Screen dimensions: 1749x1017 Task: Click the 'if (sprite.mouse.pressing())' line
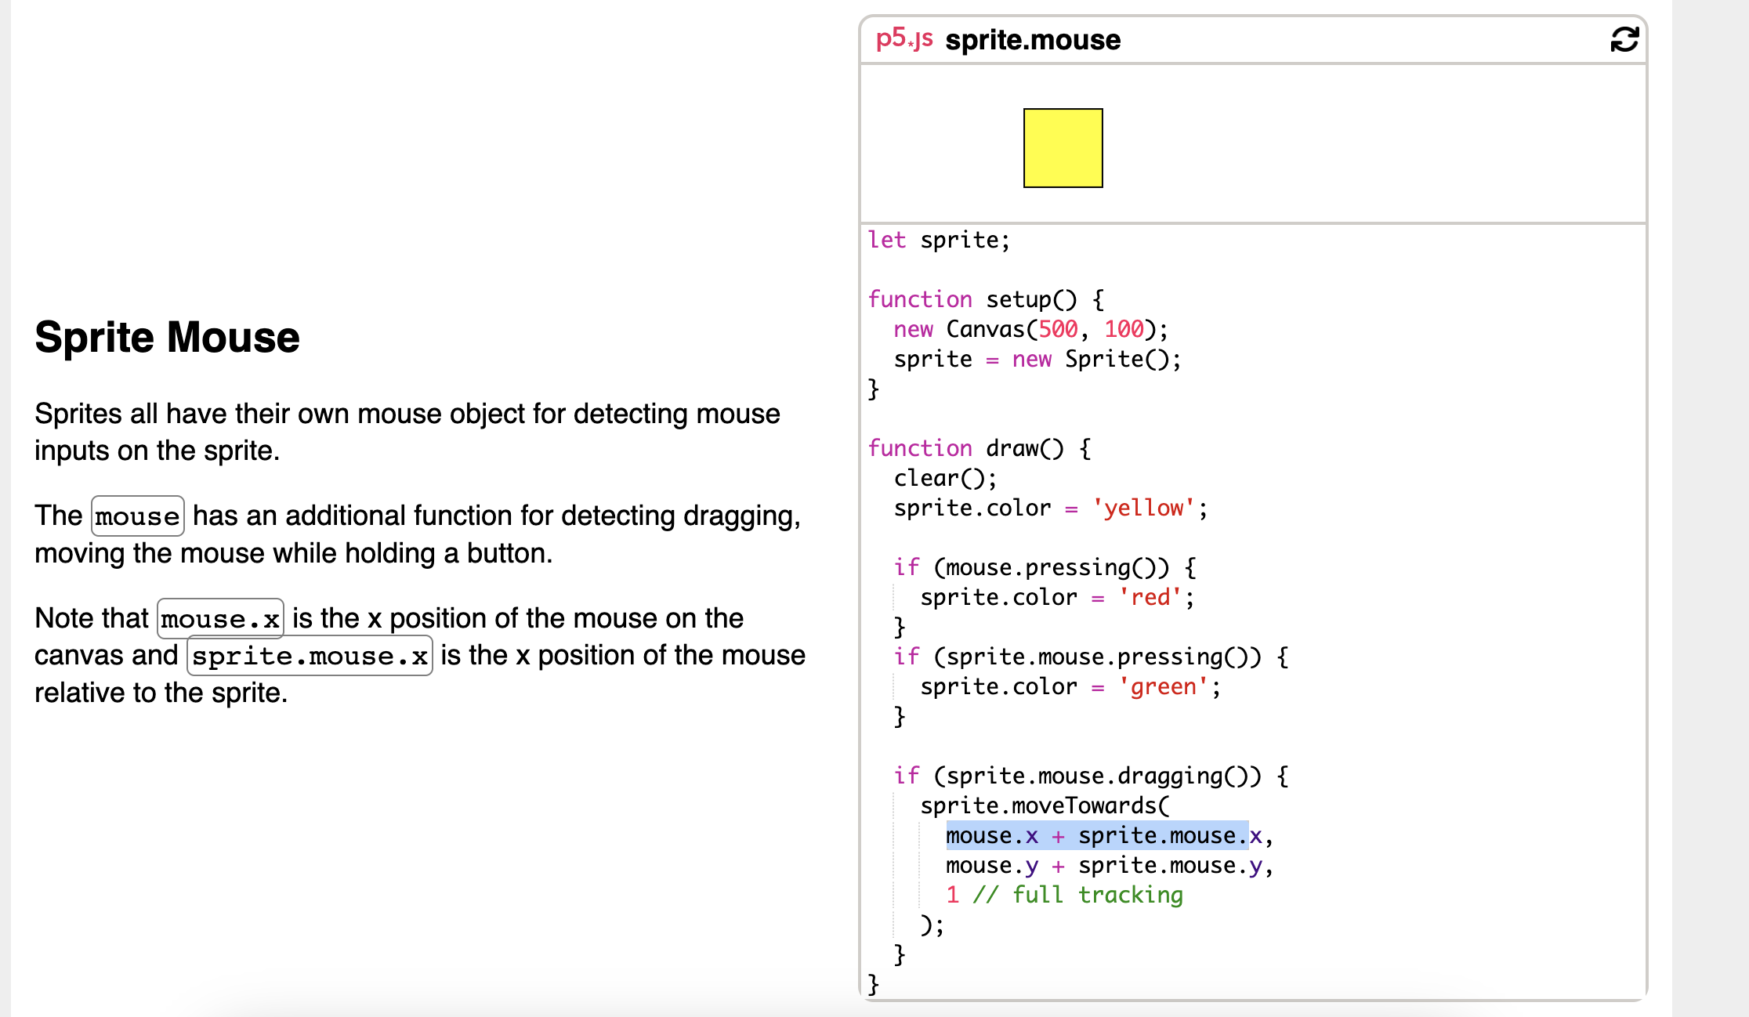1091,657
